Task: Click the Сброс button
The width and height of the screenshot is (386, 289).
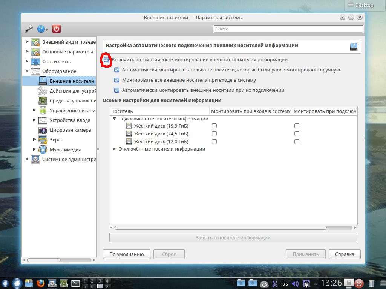Action: pos(169,254)
